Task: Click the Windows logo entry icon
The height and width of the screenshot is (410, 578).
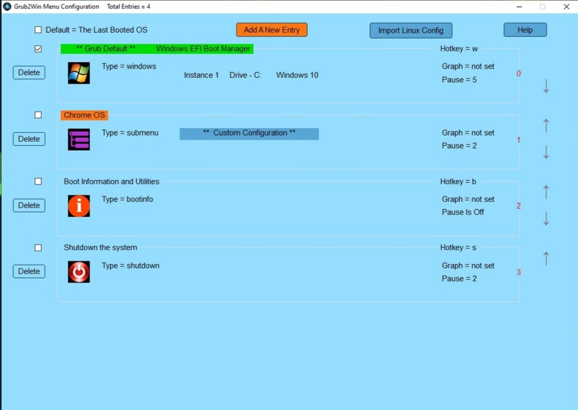Action: [79, 73]
